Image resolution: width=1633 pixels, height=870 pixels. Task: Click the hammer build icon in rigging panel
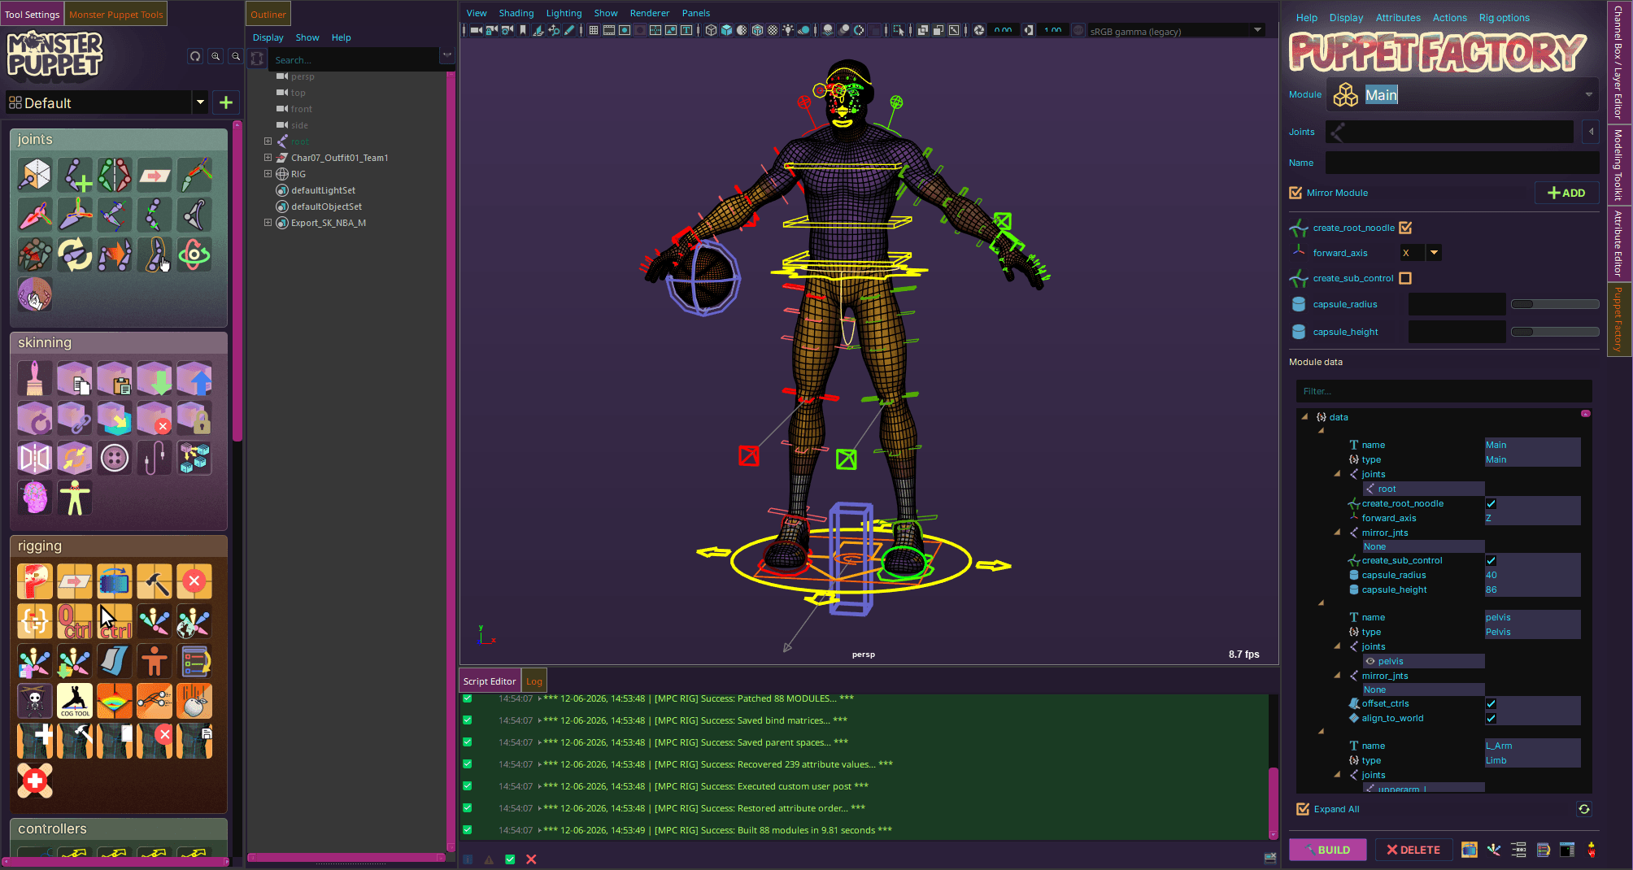(x=155, y=581)
